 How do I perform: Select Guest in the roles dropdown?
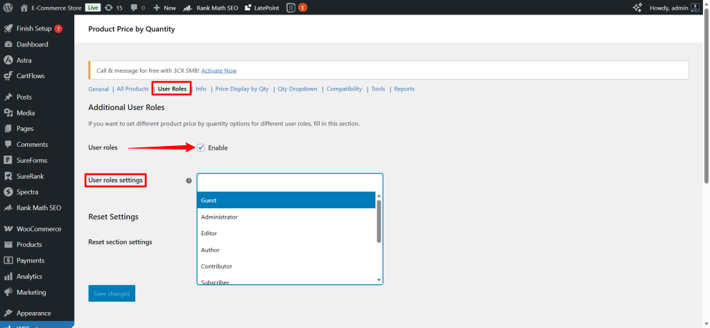(x=286, y=201)
